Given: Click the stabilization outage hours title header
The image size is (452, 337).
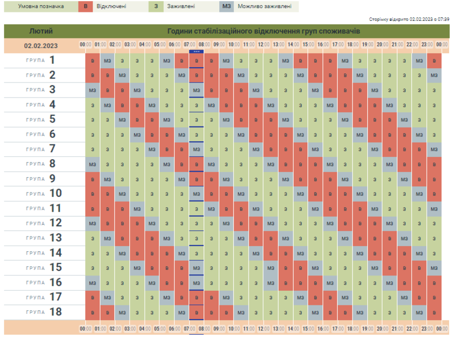Looking at the screenshot, I should point(268,31).
